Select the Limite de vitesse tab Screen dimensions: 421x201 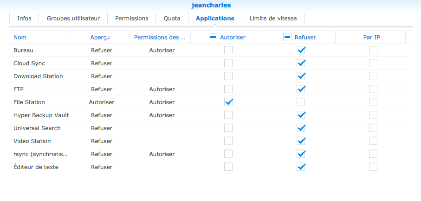coord(273,19)
